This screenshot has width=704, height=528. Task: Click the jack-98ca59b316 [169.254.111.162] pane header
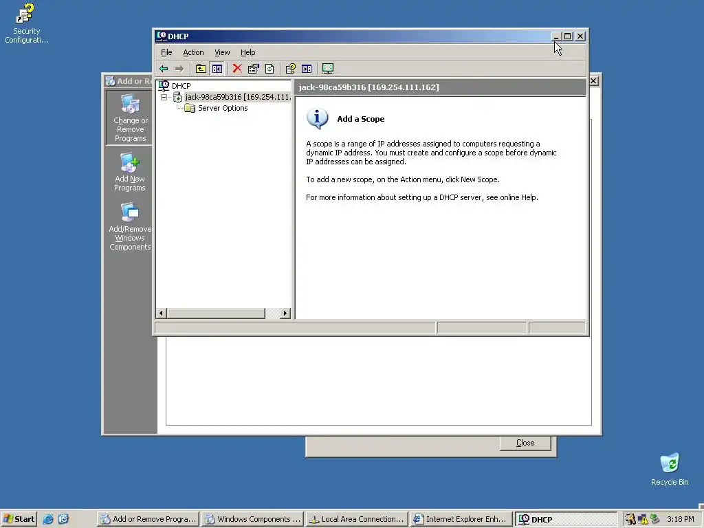(x=441, y=87)
